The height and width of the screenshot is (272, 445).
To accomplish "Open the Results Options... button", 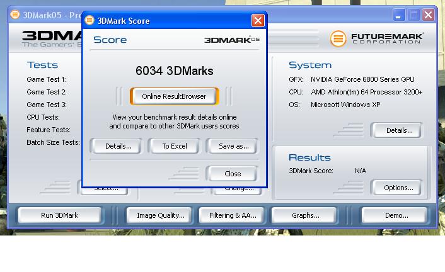I will tap(398, 188).
